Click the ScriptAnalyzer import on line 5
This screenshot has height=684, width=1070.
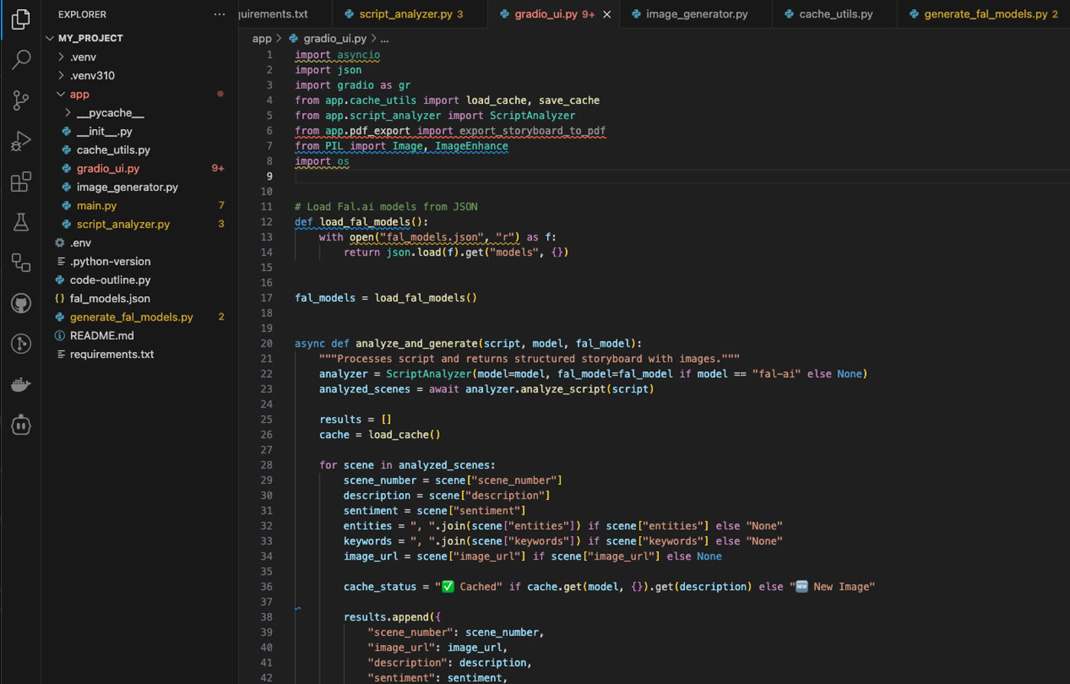pos(533,116)
